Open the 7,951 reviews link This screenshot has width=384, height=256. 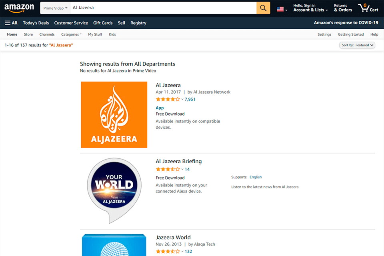click(x=190, y=99)
